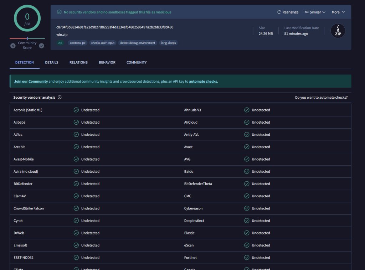Click the ClamAV undetected check icon
The height and width of the screenshot is (270, 365).
click(x=76, y=196)
